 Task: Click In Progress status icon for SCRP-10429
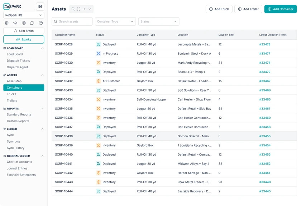(x=99, y=53)
